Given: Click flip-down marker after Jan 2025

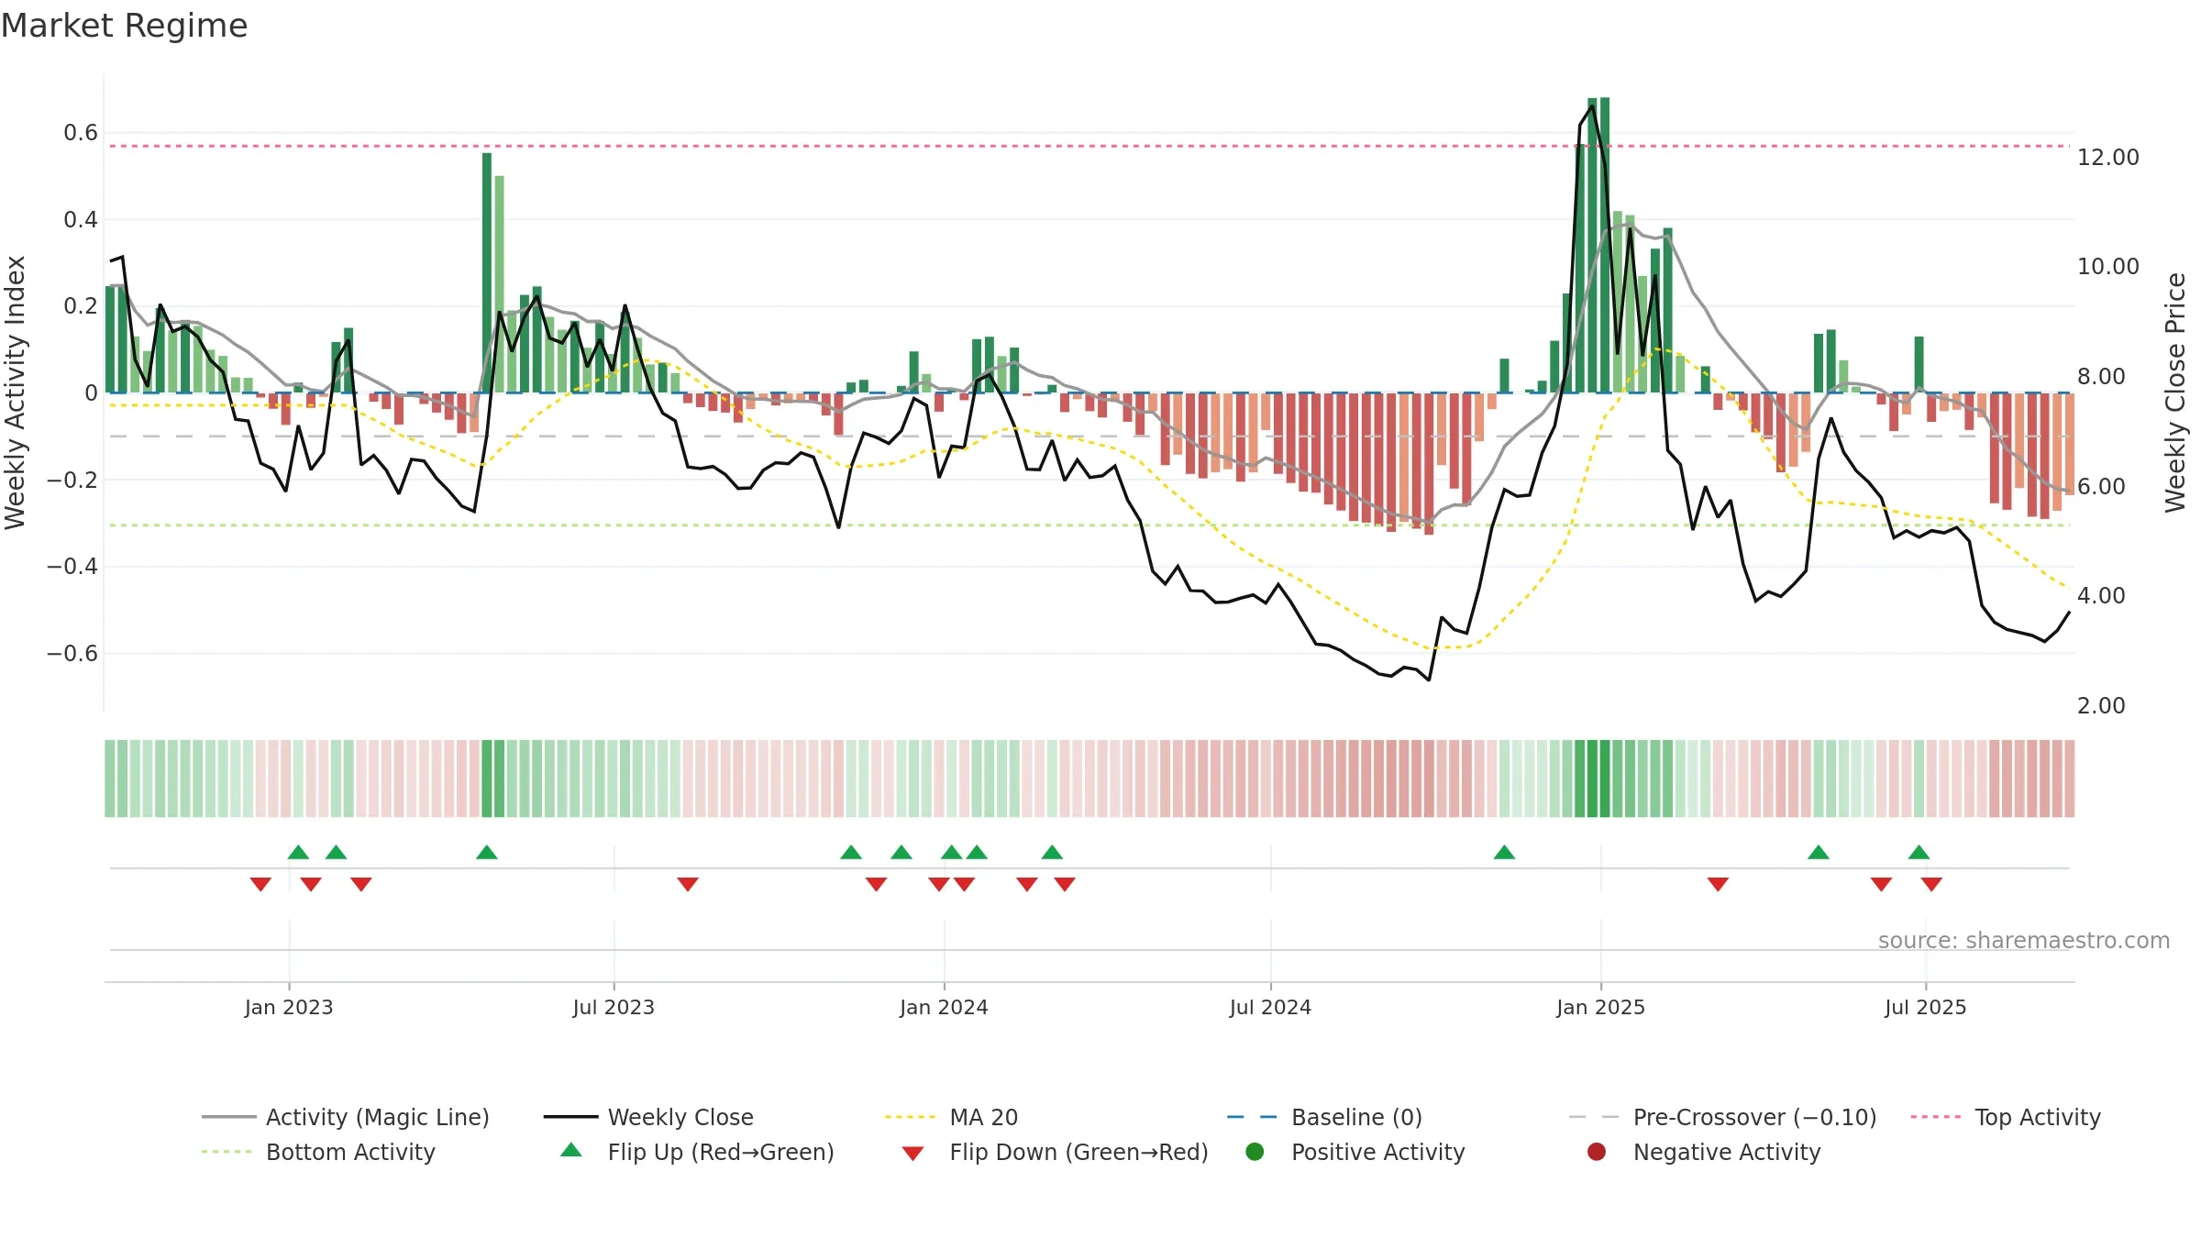Looking at the screenshot, I should (x=1718, y=884).
